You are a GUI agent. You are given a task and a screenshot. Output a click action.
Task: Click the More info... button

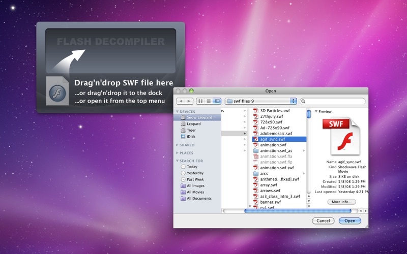(341, 202)
